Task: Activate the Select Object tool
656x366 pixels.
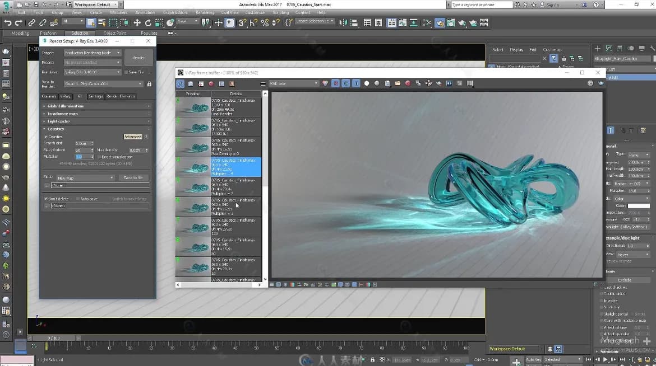Action: [91, 23]
